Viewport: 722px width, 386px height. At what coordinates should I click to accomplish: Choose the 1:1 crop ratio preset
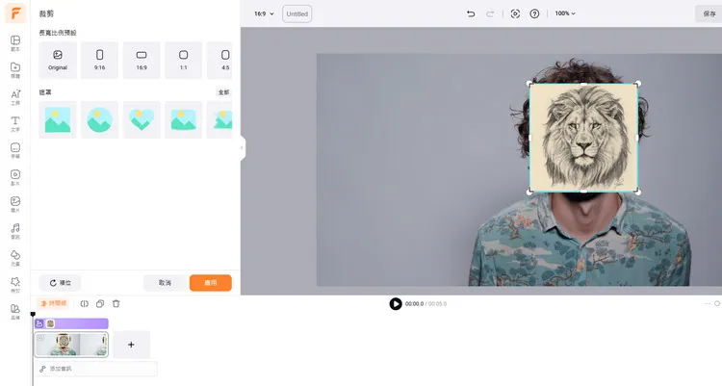183,59
